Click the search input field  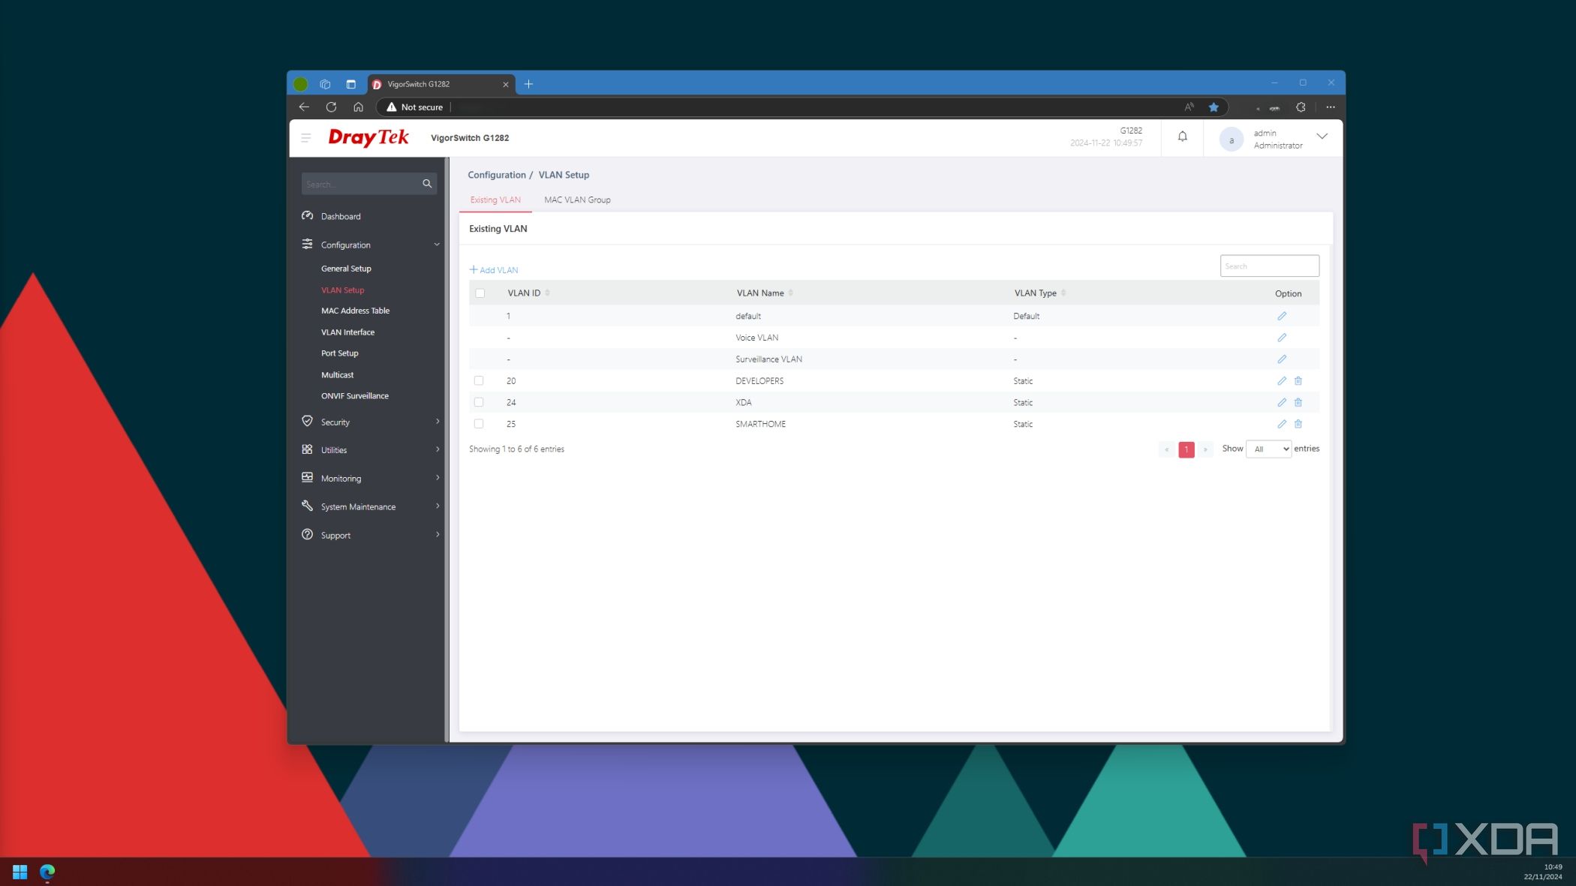[1268, 265]
